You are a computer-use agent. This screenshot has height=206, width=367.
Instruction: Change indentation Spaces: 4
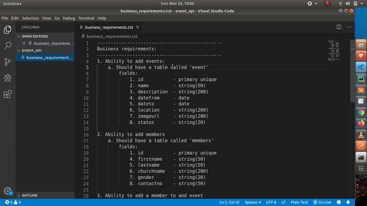point(253,202)
